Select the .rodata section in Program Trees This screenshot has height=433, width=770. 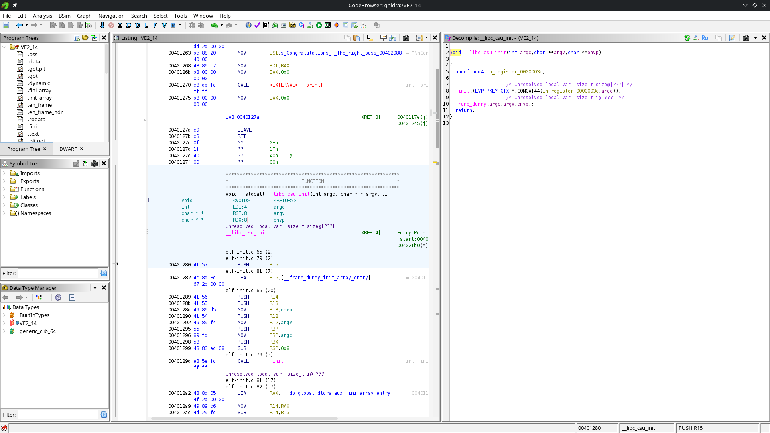pyautogui.click(x=37, y=119)
